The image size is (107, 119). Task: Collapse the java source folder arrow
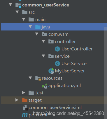30,27
